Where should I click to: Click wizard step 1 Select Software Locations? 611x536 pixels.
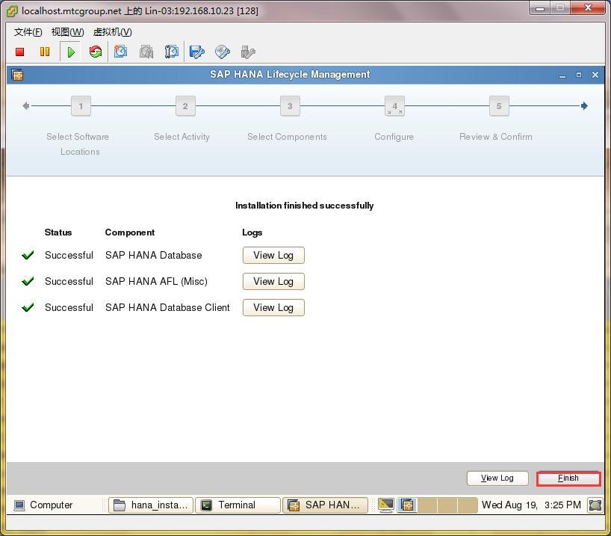(81, 106)
